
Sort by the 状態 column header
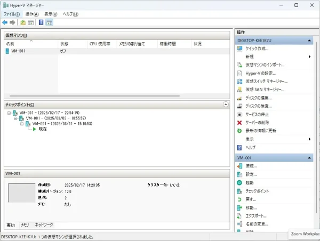pos(73,44)
